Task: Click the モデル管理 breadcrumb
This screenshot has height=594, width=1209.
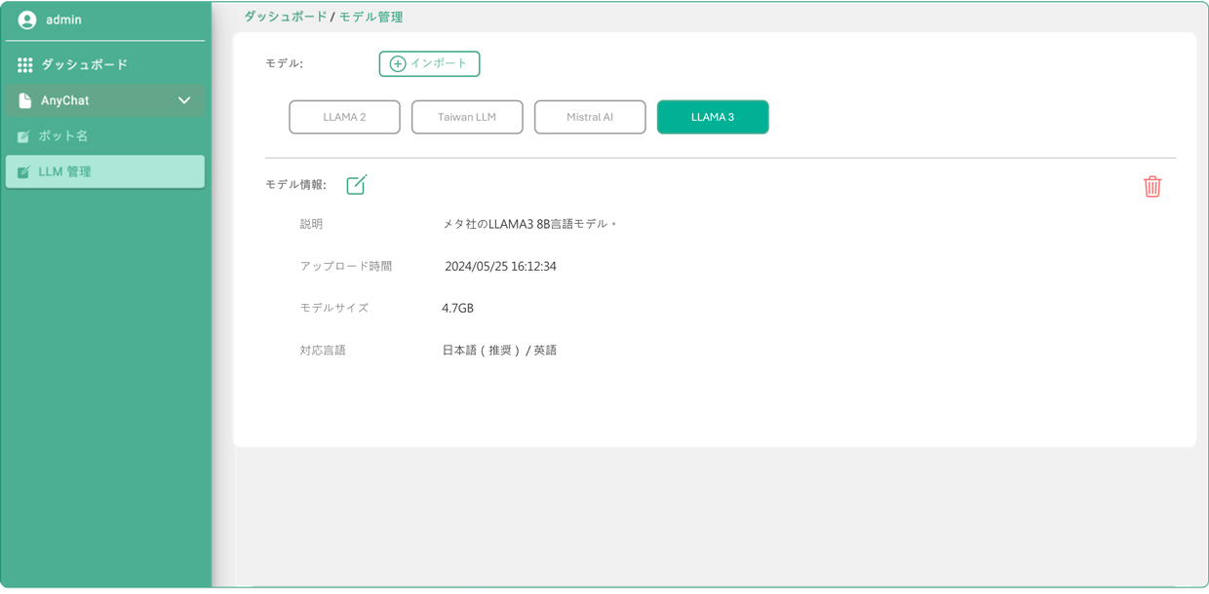Action: pyautogui.click(x=370, y=17)
